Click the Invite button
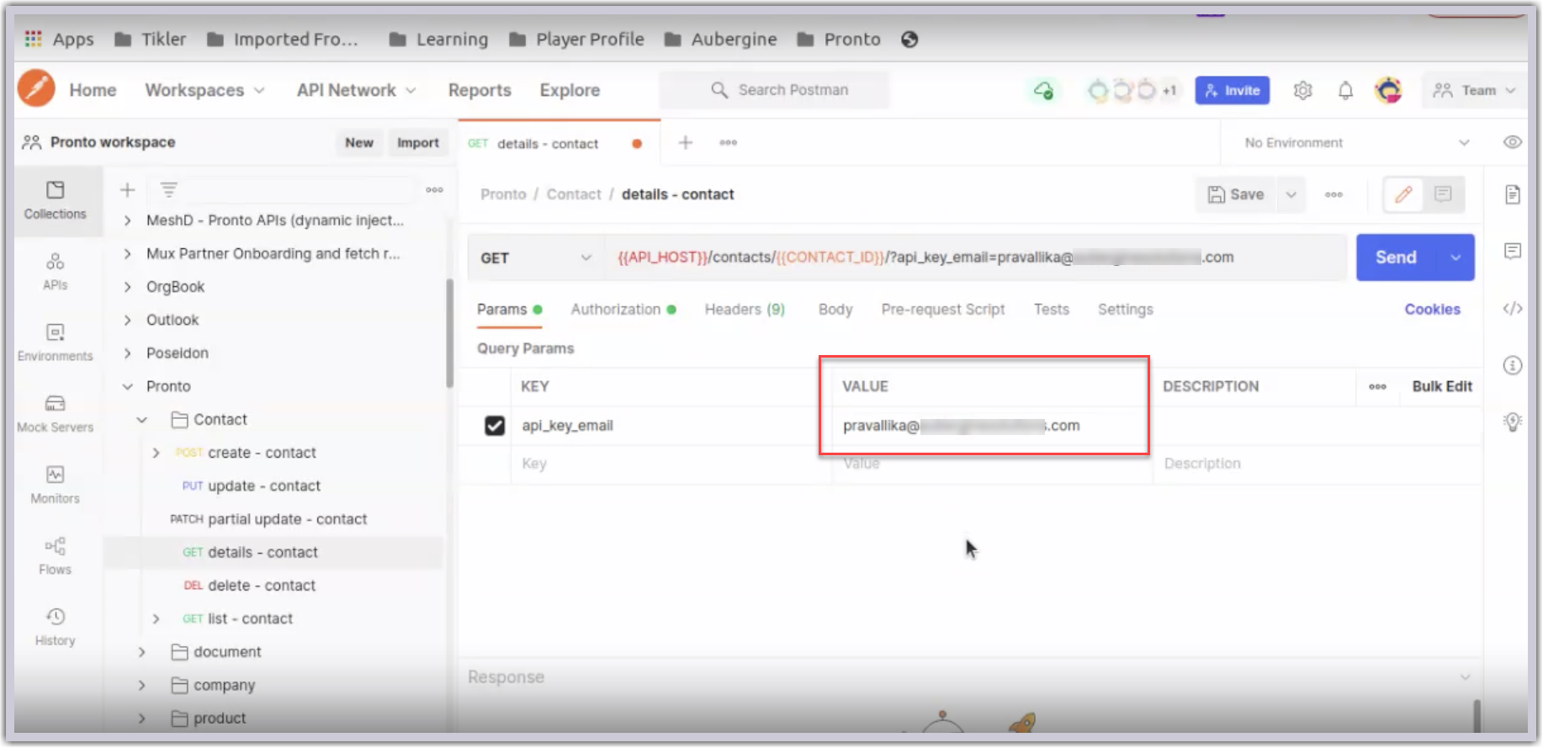This screenshot has height=748, width=1543. [x=1233, y=90]
